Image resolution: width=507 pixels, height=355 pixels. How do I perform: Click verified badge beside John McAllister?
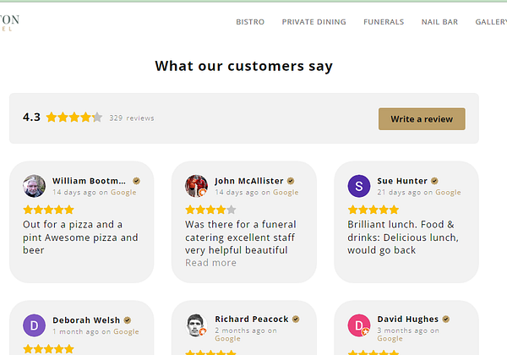[x=291, y=181]
